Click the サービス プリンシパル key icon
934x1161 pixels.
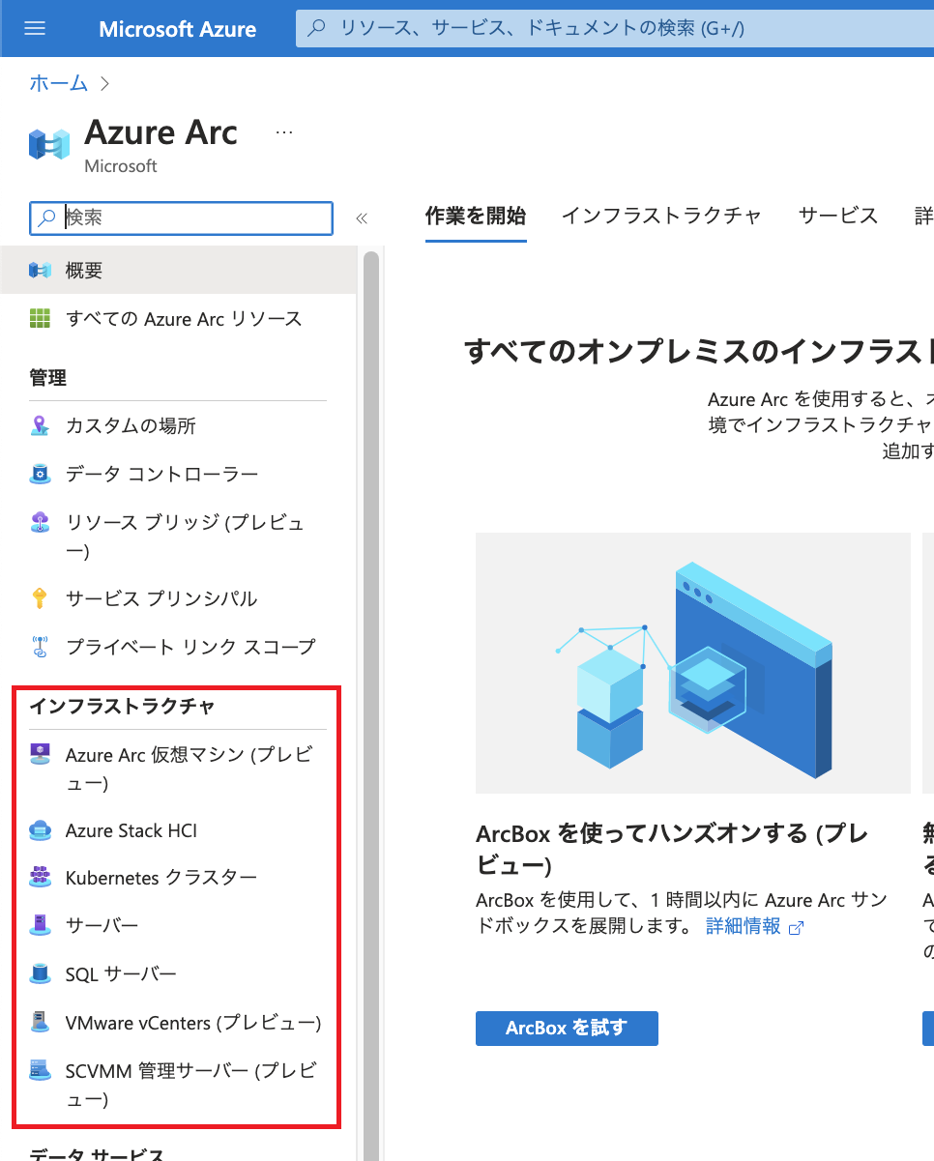point(40,598)
